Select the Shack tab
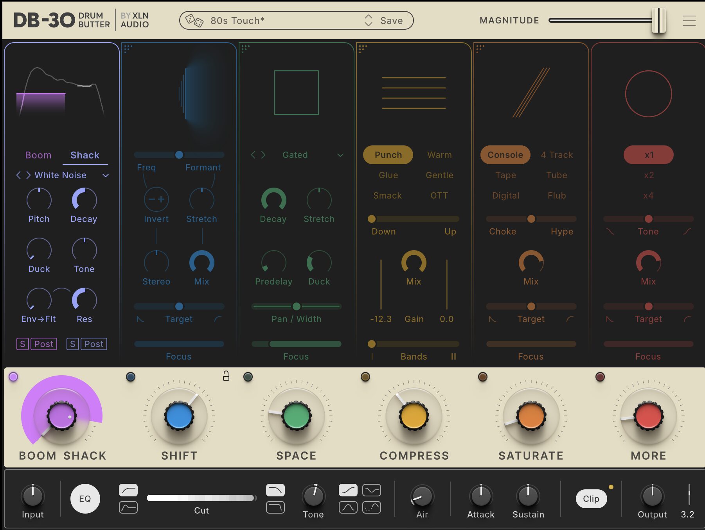Viewport: 705px width, 530px height. pos(85,155)
